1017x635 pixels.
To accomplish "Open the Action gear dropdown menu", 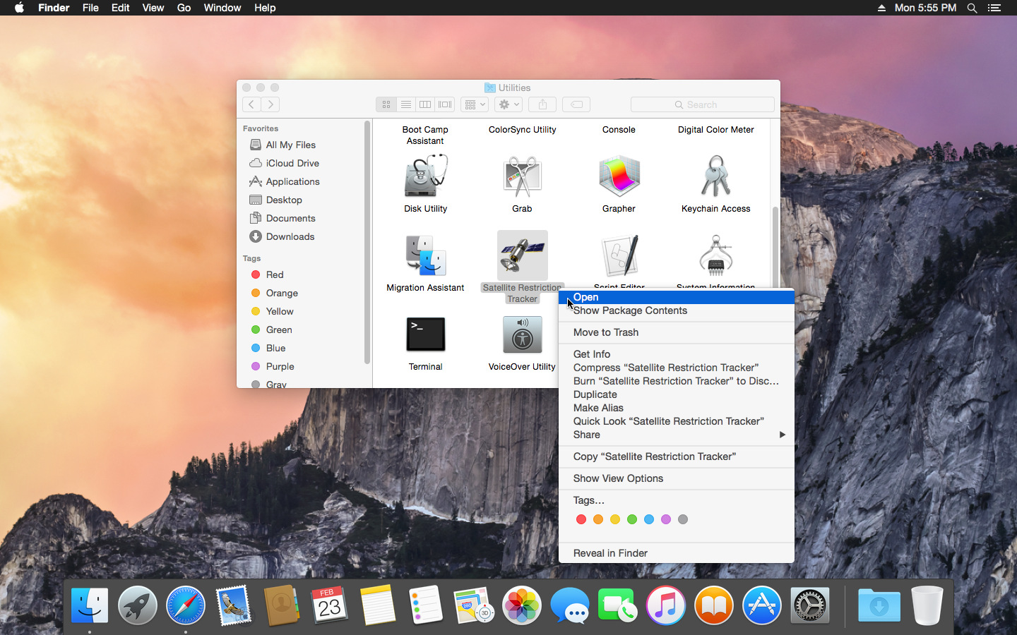I will pos(509,104).
